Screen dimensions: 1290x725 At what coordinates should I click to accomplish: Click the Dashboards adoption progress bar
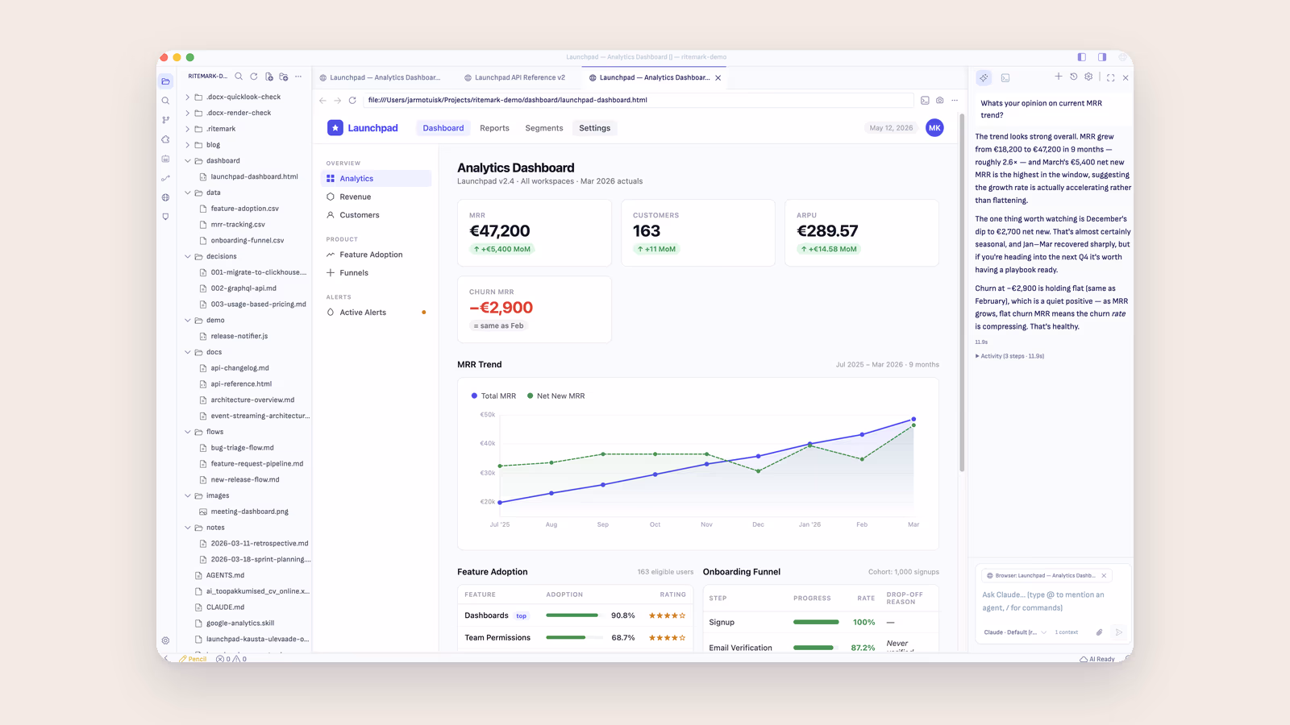click(575, 615)
